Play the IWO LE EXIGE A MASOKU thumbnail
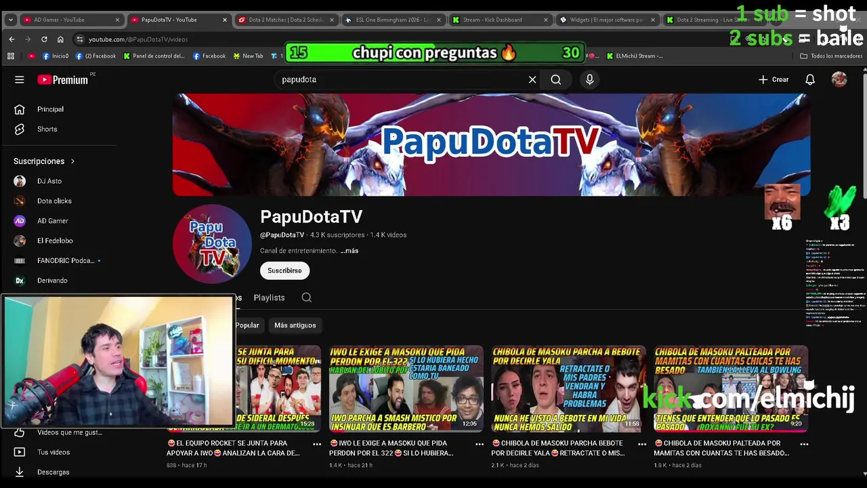This screenshot has width=867, height=488. pos(406,389)
